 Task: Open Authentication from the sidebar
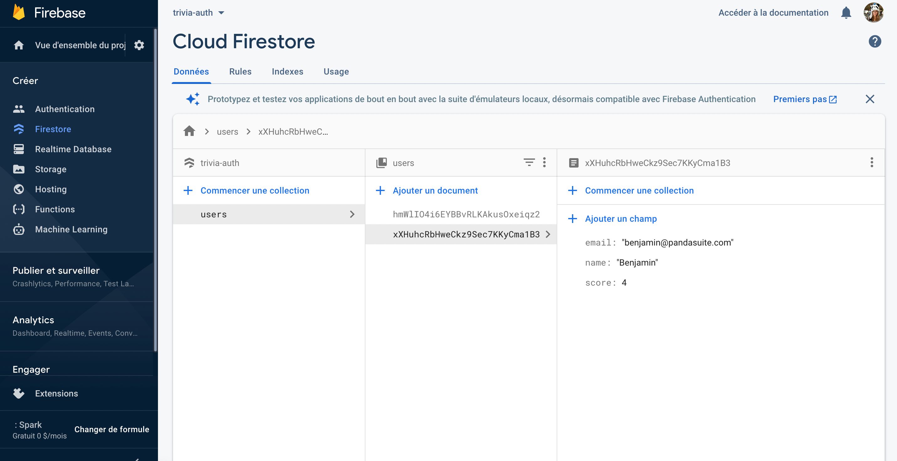pos(65,109)
